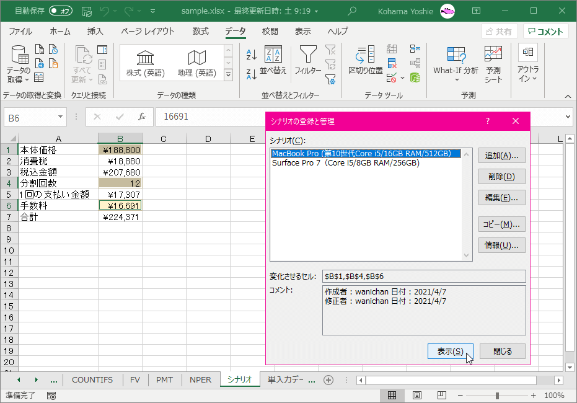Switch to page layout view icon

tap(417, 396)
